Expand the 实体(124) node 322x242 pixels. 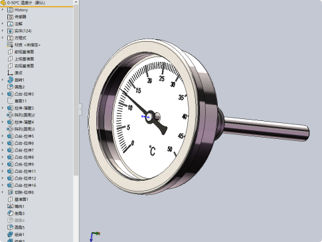(x=3, y=31)
